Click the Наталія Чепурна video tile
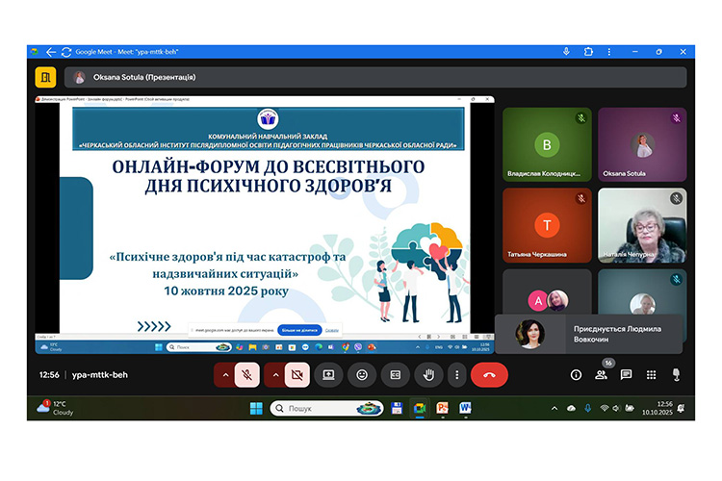This screenshot has height=481, width=722. (x=641, y=226)
